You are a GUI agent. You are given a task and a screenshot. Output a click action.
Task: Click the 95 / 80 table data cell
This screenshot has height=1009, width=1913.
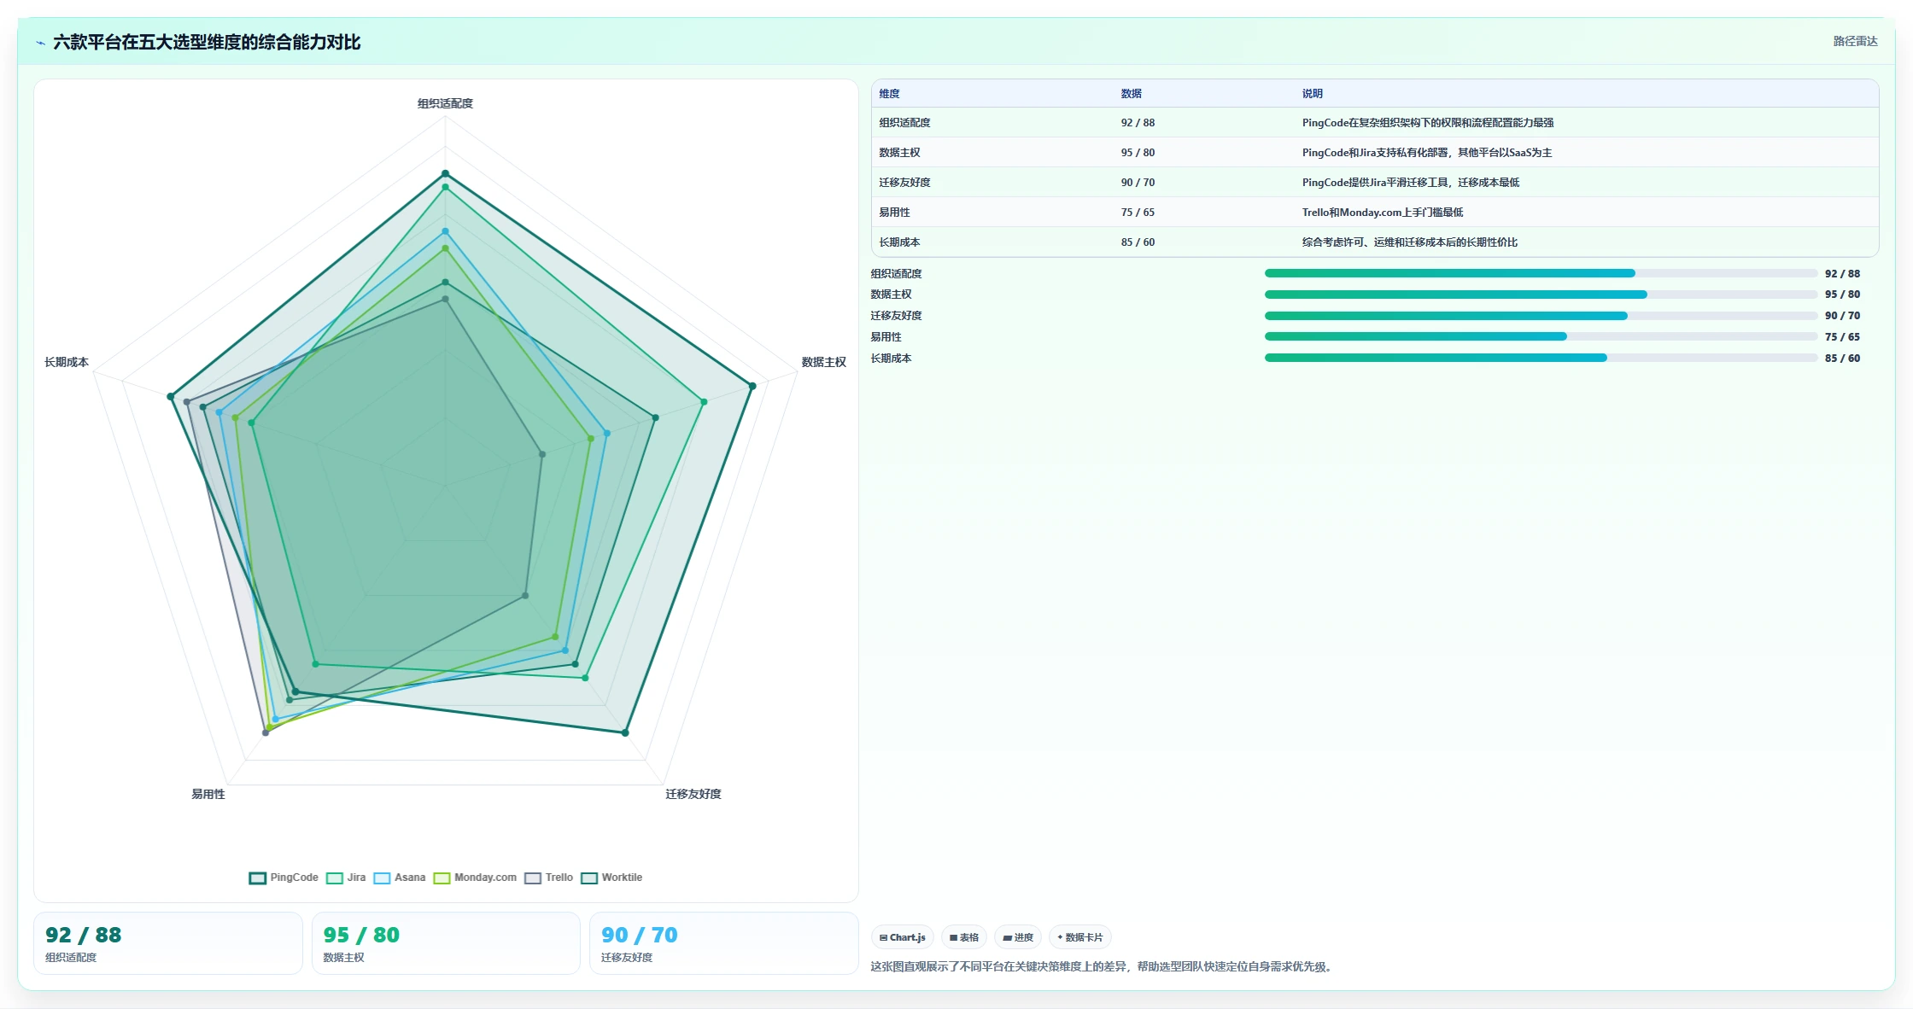coord(1138,153)
